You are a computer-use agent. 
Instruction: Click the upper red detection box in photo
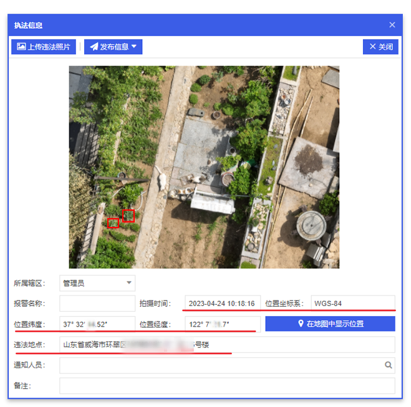[x=128, y=216]
